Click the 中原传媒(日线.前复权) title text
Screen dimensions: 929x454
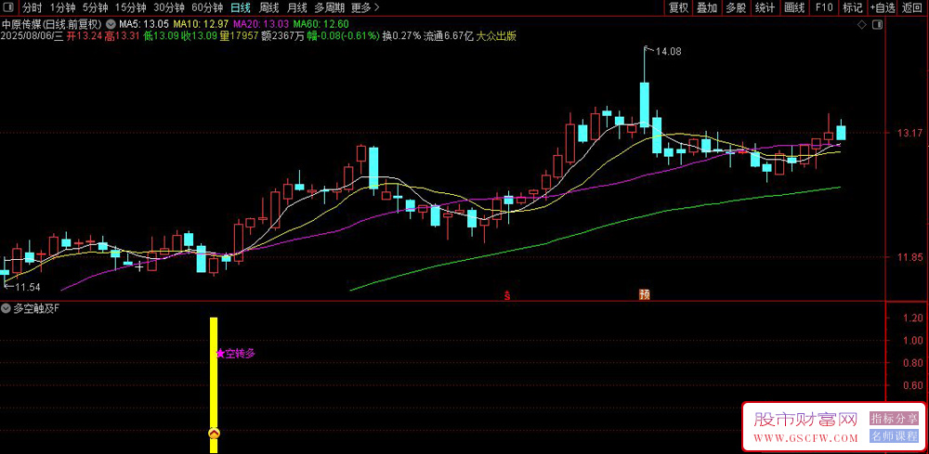(52, 24)
